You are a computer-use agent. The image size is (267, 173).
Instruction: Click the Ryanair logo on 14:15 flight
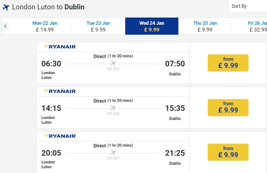(x=60, y=91)
